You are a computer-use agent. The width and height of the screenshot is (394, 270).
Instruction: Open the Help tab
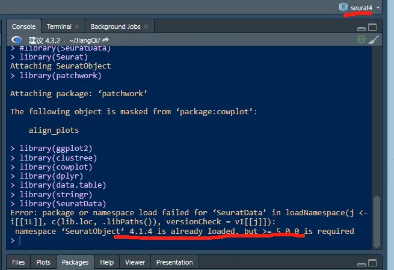[x=107, y=262]
